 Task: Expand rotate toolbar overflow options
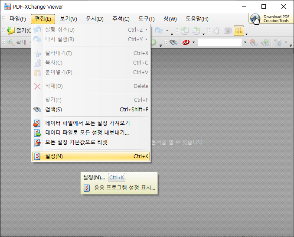[x=203, y=34]
